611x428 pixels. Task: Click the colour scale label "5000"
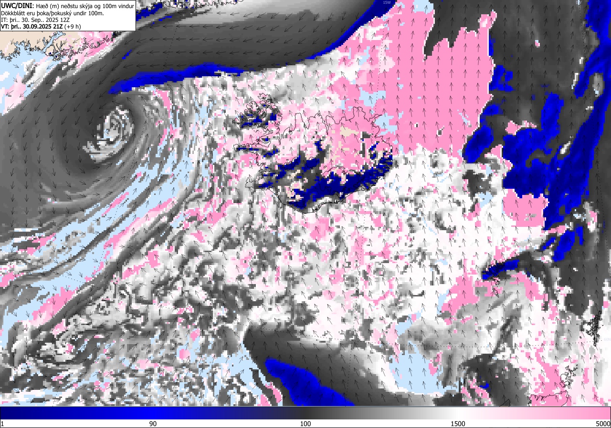(602, 424)
